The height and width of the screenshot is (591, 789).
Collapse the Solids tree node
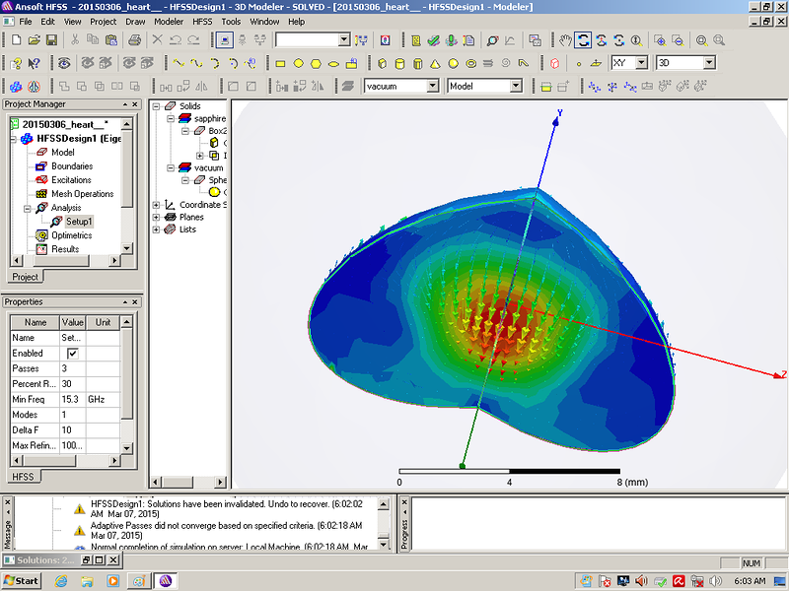pos(156,105)
